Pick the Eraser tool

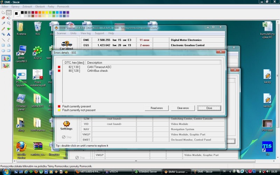coord(3,18)
